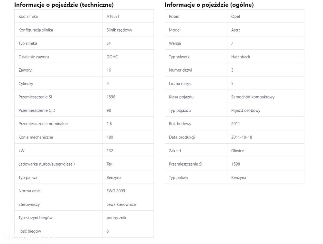Viewport: 323px width, 244px height.
Task: Select the Silnik rzędowy value cell
Action: click(119, 30)
